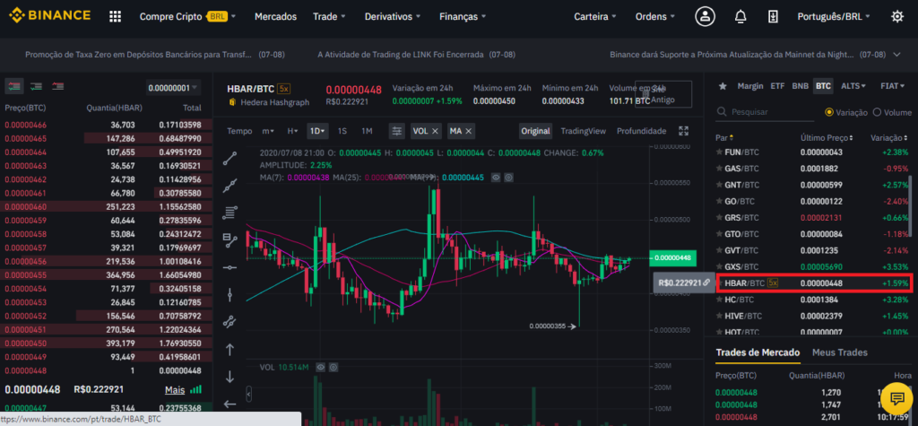The image size is (918, 426).
Task: Click the app download icon
Action: [773, 16]
